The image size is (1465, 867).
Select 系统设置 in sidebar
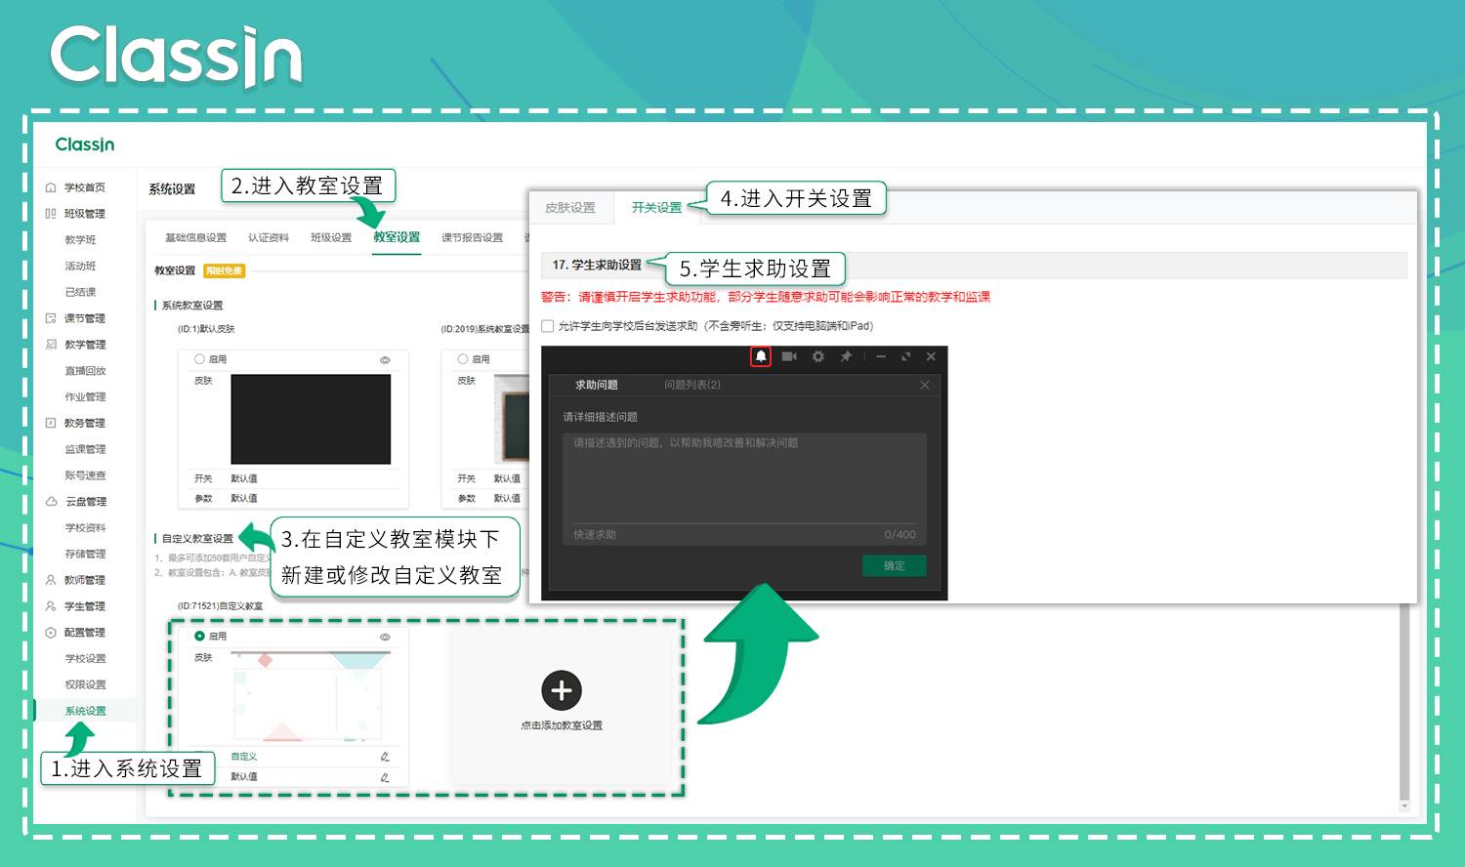[85, 711]
